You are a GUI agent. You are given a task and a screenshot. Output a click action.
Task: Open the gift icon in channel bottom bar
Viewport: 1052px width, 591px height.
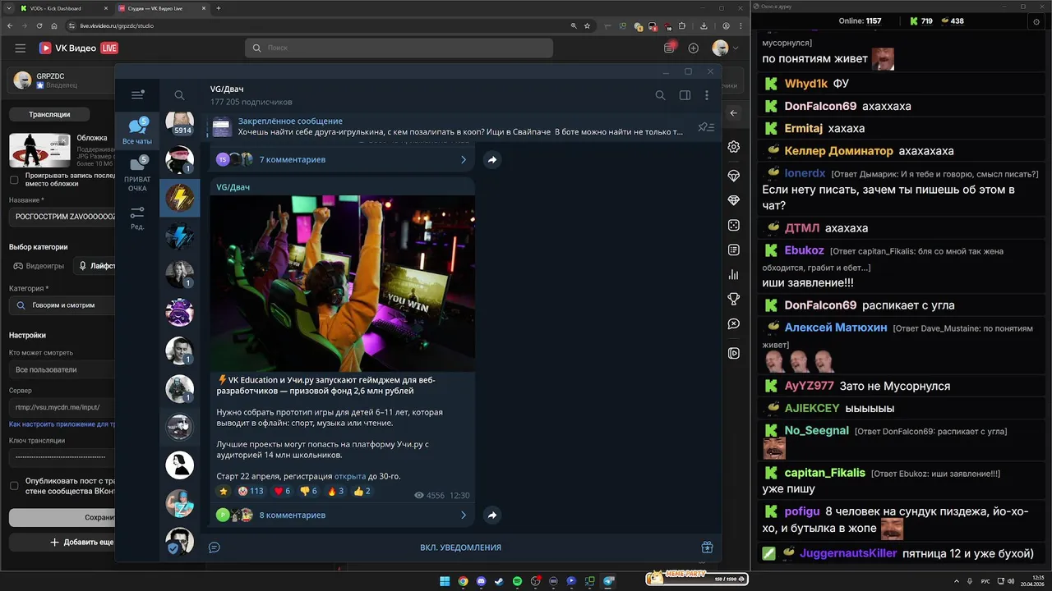pyautogui.click(x=707, y=547)
